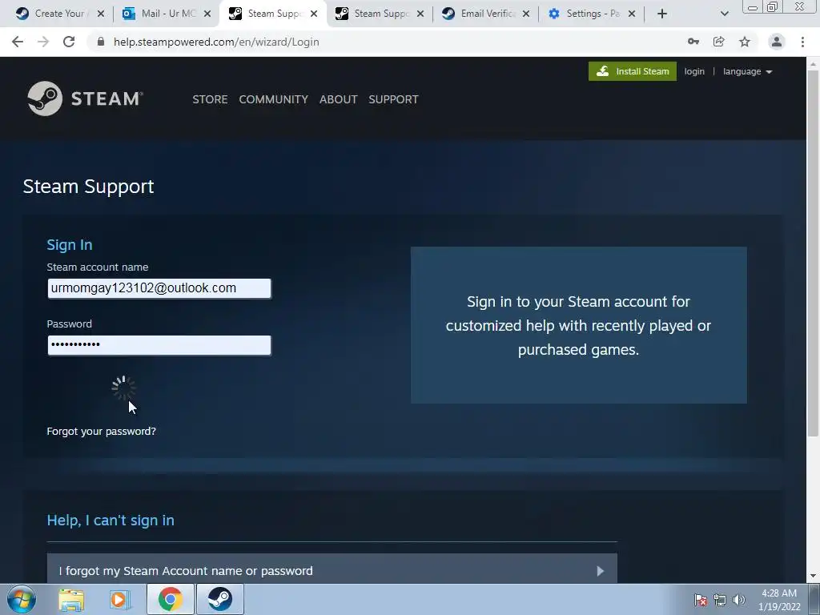Click the padlock site info icon

pyautogui.click(x=101, y=42)
